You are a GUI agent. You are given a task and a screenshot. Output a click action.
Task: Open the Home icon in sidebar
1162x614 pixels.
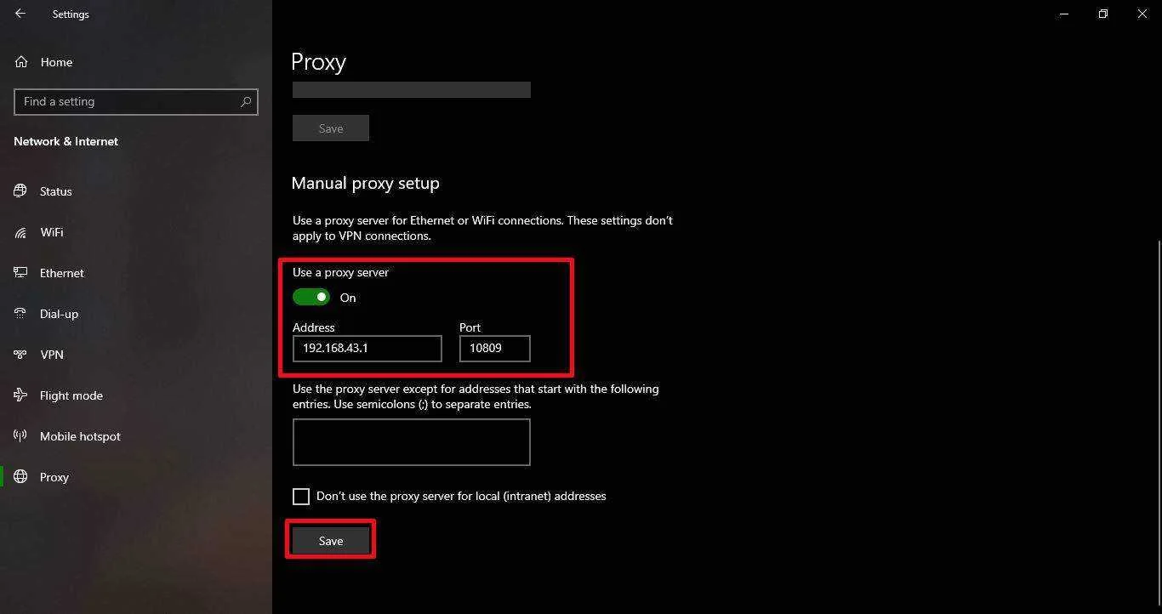click(x=21, y=62)
